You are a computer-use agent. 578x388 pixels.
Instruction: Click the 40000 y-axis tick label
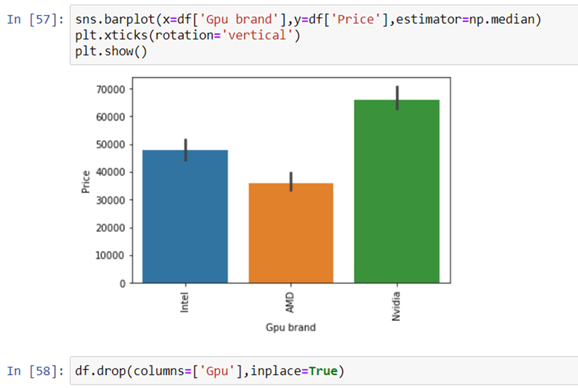coord(110,173)
